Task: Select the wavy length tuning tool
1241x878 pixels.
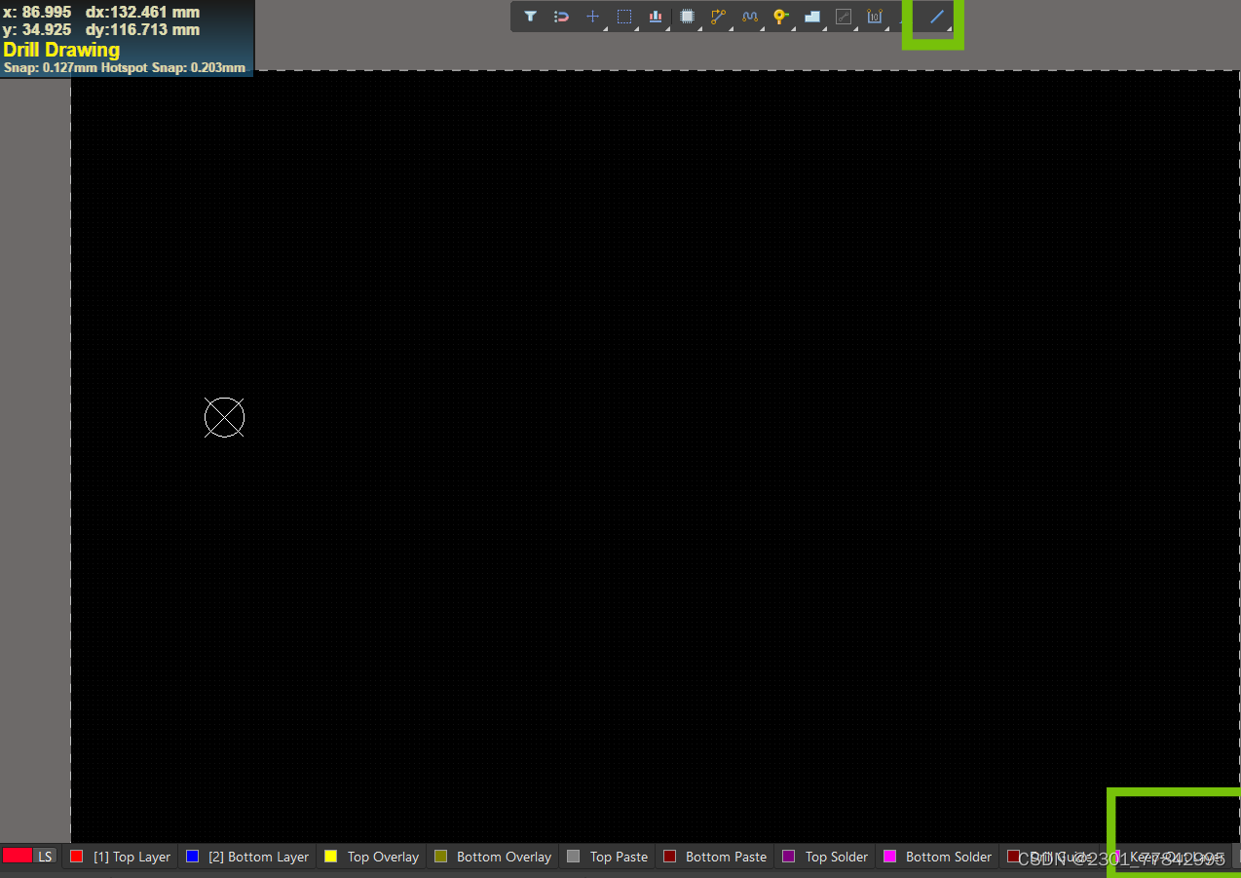Action: point(749,17)
